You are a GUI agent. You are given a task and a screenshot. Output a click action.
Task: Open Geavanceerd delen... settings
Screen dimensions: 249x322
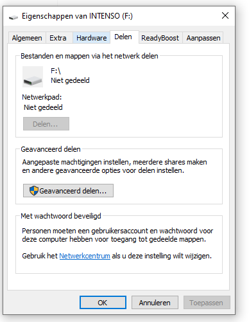tap(68, 190)
